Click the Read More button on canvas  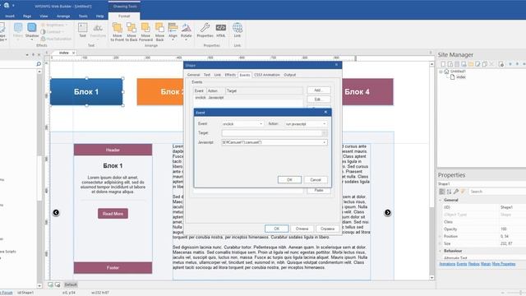point(113,214)
